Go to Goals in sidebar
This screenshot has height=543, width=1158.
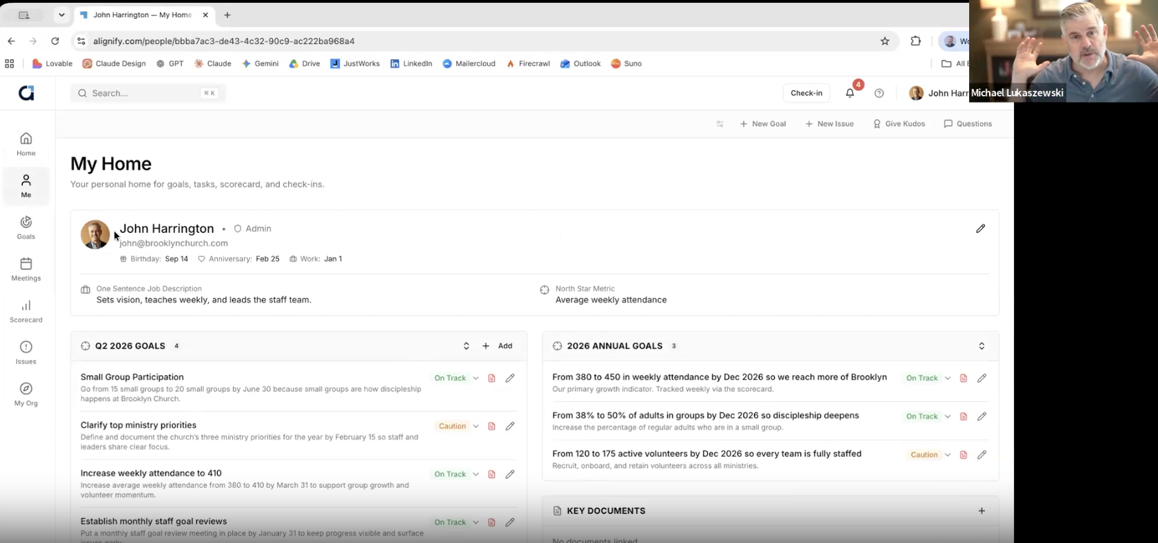click(26, 227)
